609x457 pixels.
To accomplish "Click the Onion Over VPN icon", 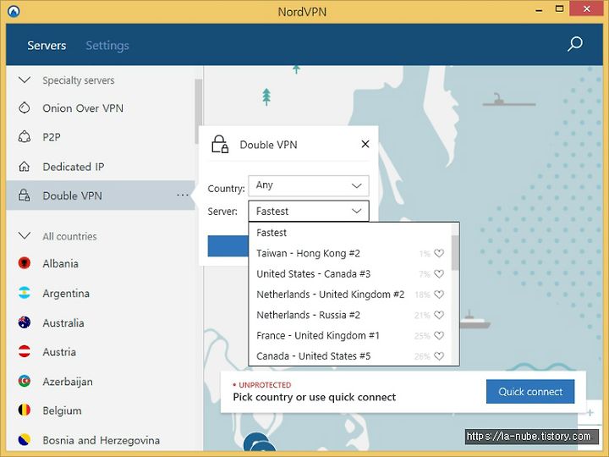I will point(24,107).
